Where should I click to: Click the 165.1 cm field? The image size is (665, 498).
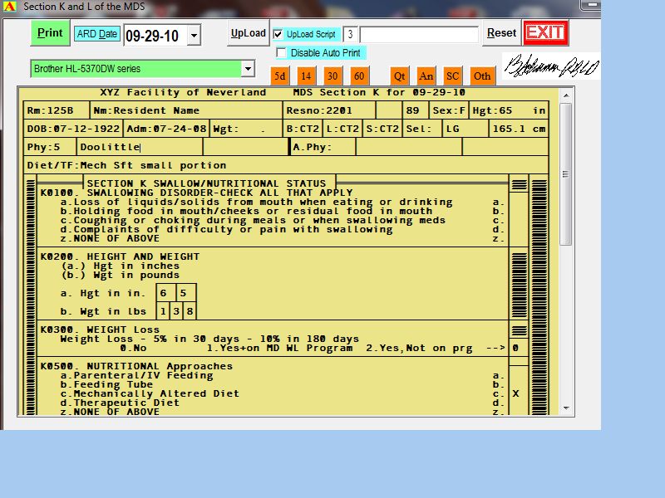[x=519, y=129]
